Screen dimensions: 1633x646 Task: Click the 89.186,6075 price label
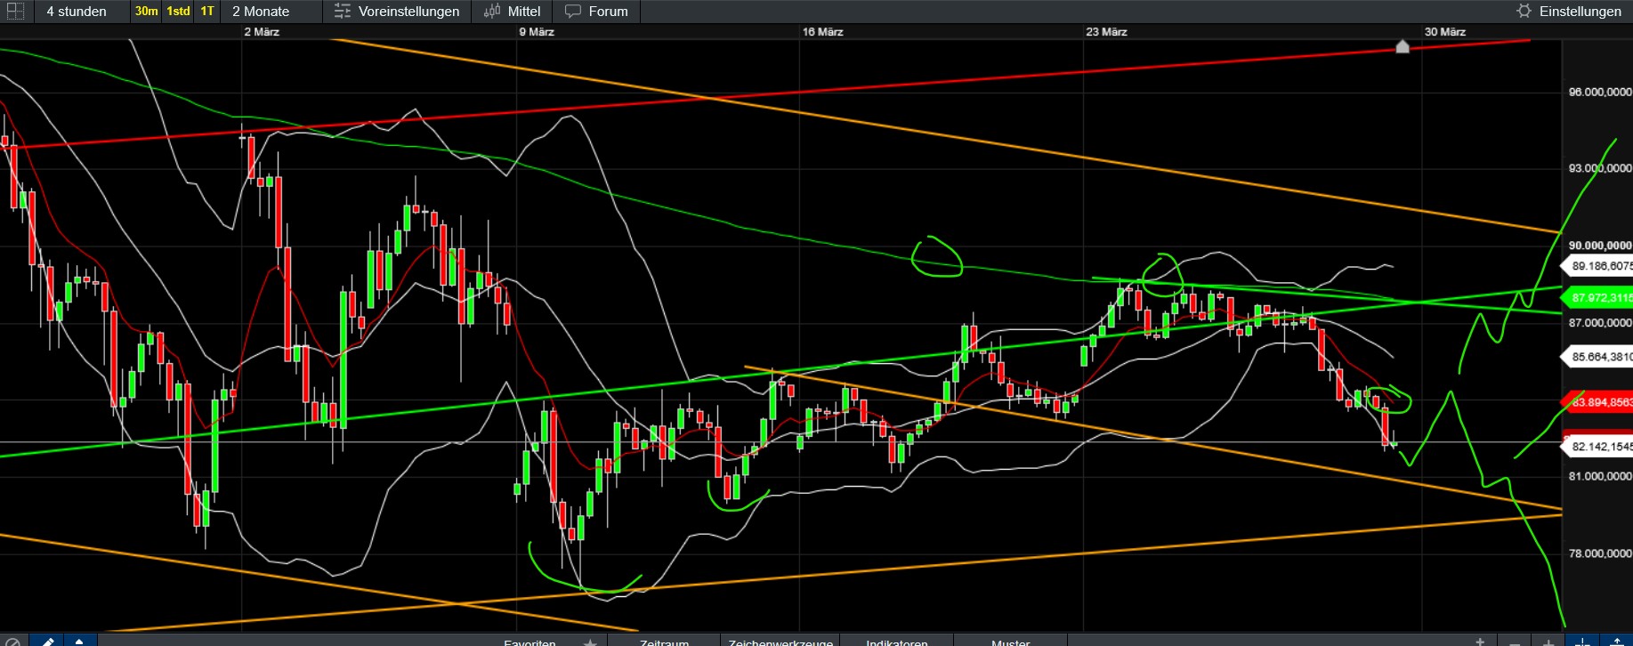1599,266
